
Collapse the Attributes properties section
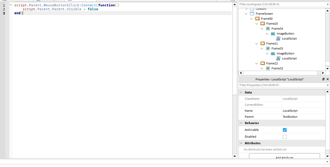[x=241, y=143]
